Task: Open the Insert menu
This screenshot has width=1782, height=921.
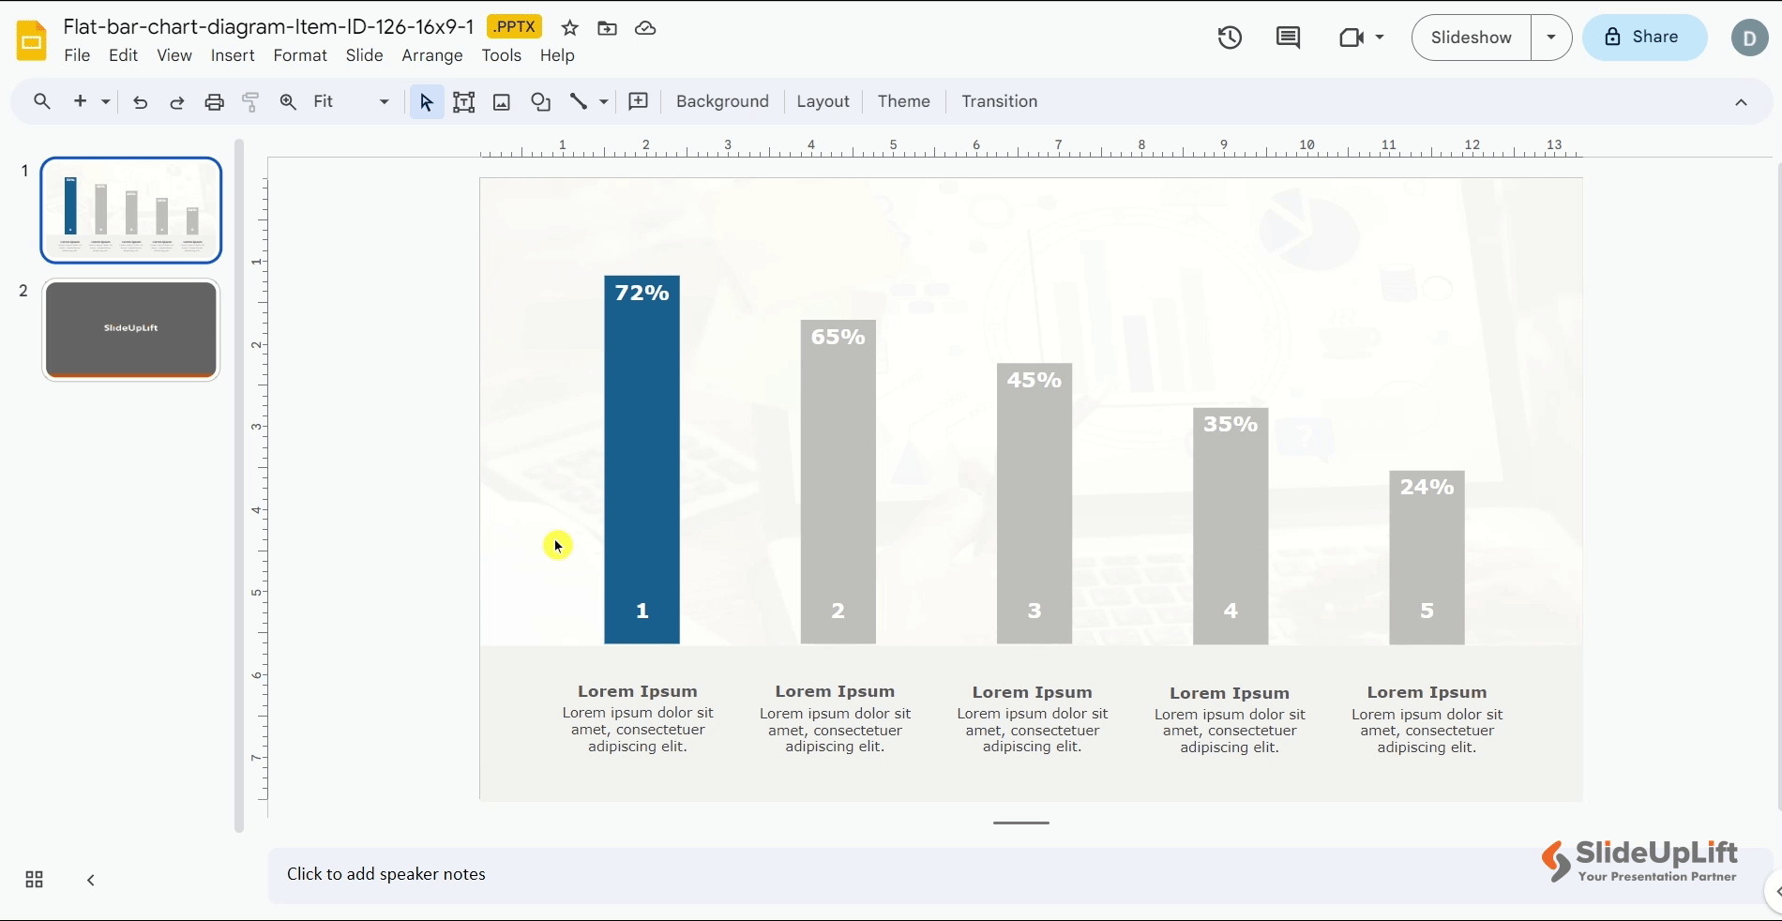Action: click(233, 55)
